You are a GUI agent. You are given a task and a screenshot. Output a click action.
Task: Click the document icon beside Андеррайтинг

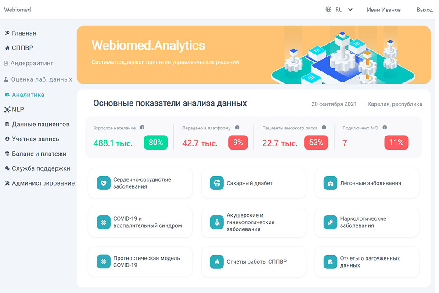pos(6,63)
